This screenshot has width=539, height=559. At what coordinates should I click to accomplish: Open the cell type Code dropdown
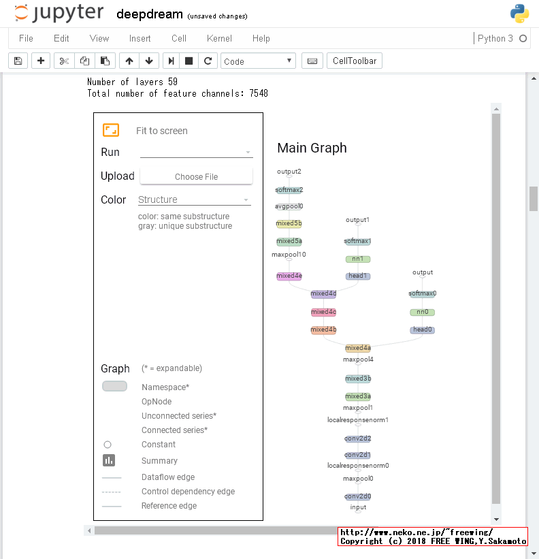258,61
